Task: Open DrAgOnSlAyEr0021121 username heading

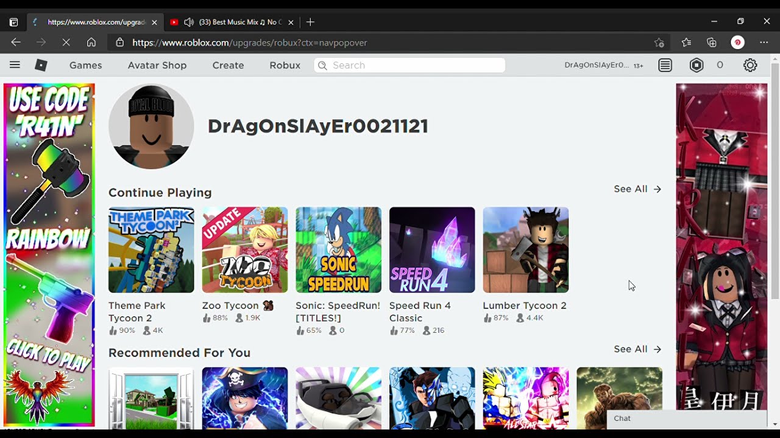Action: [x=318, y=127]
